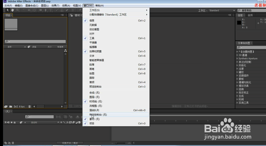
Task: Click the label tag column icon in Project panel
Action: [x=29, y=47]
